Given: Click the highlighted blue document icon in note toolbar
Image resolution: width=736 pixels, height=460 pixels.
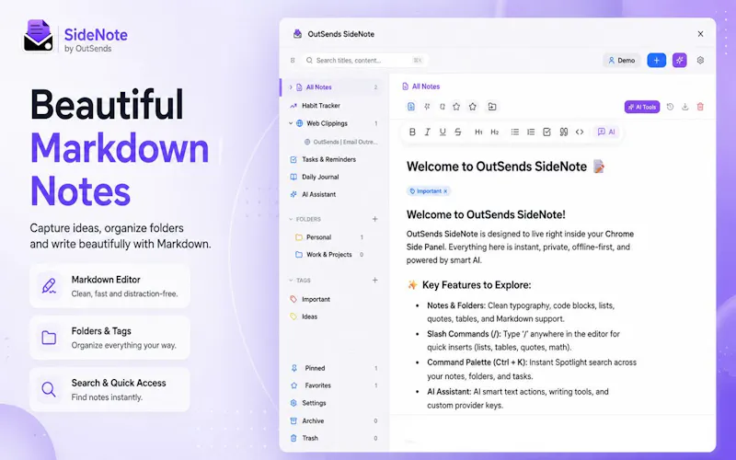Looking at the screenshot, I should (411, 107).
